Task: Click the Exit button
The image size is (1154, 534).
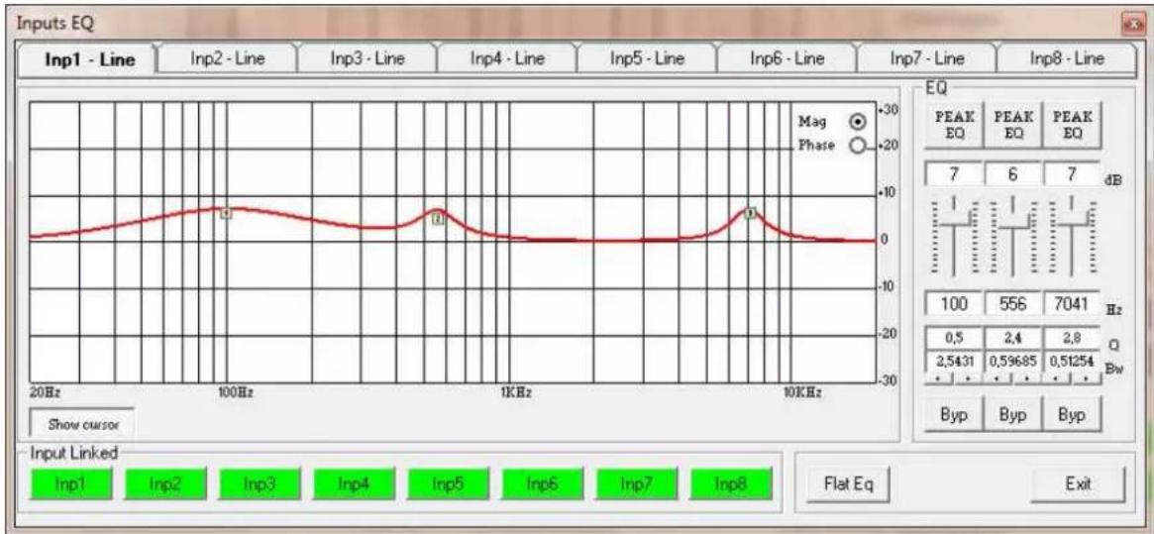Action: point(1079,484)
